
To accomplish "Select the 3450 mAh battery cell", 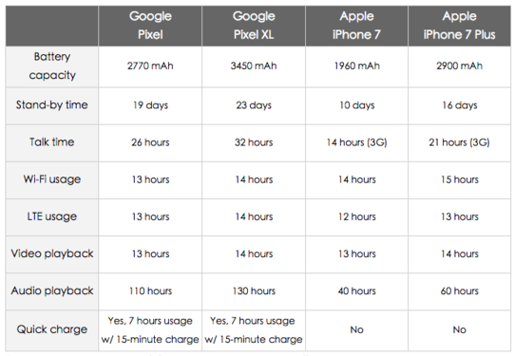I will pyautogui.click(x=254, y=66).
